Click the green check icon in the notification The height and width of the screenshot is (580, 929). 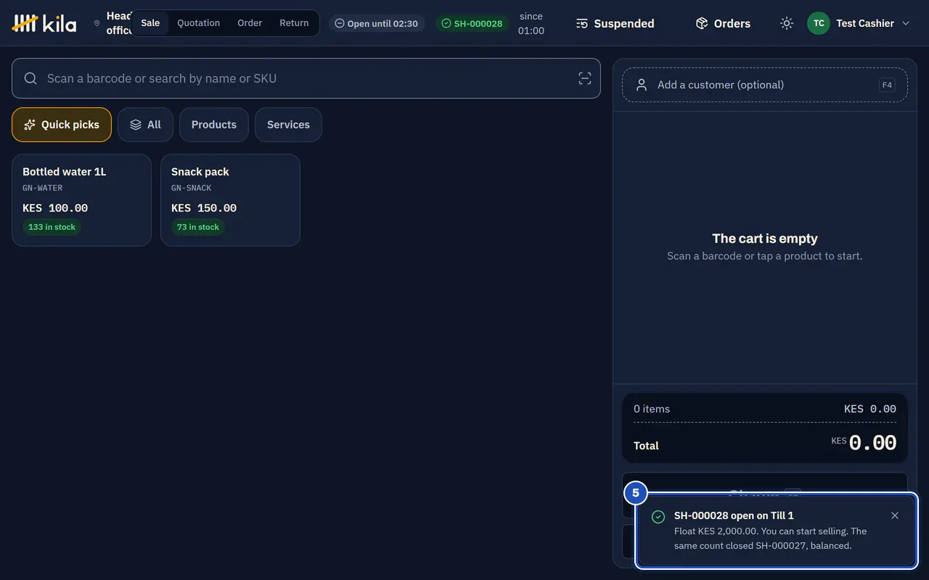pyautogui.click(x=658, y=517)
